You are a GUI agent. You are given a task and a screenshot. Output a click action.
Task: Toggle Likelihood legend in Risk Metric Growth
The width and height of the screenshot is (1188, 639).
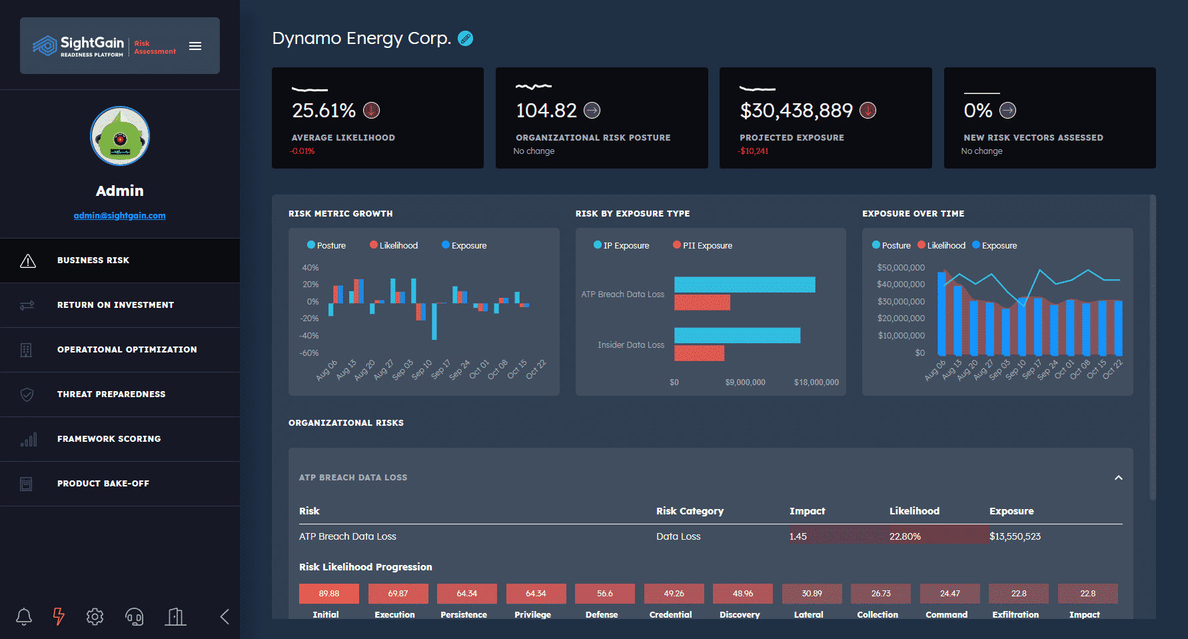(394, 245)
